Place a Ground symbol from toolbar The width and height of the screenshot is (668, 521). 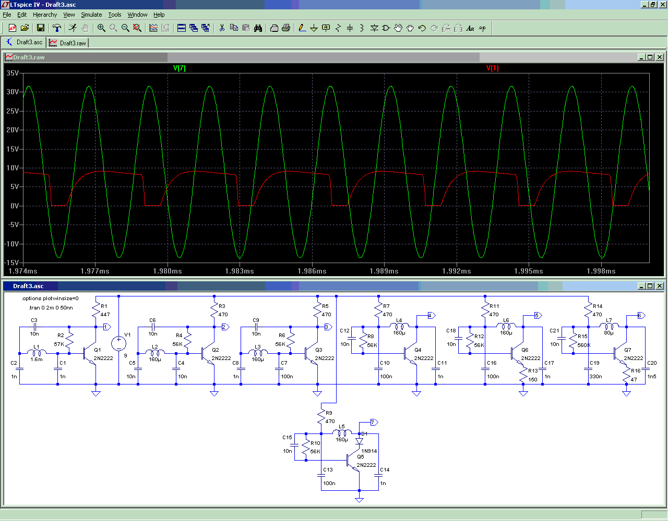tap(314, 28)
